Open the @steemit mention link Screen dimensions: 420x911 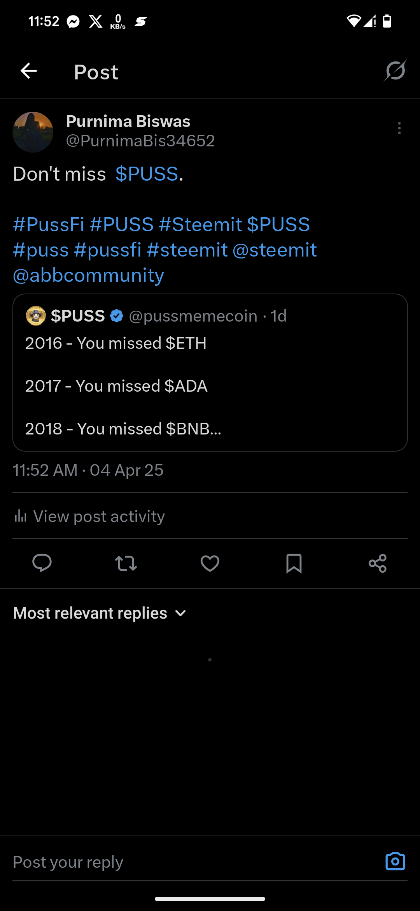tap(275, 250)
